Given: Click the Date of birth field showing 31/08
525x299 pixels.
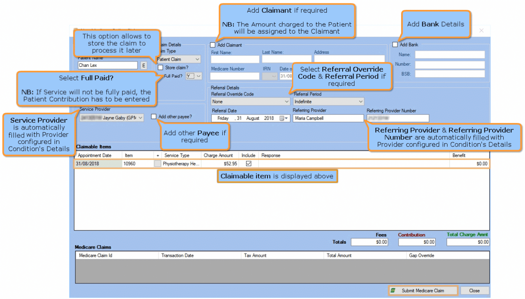Looking at the screenshot, I should (286, 76).
